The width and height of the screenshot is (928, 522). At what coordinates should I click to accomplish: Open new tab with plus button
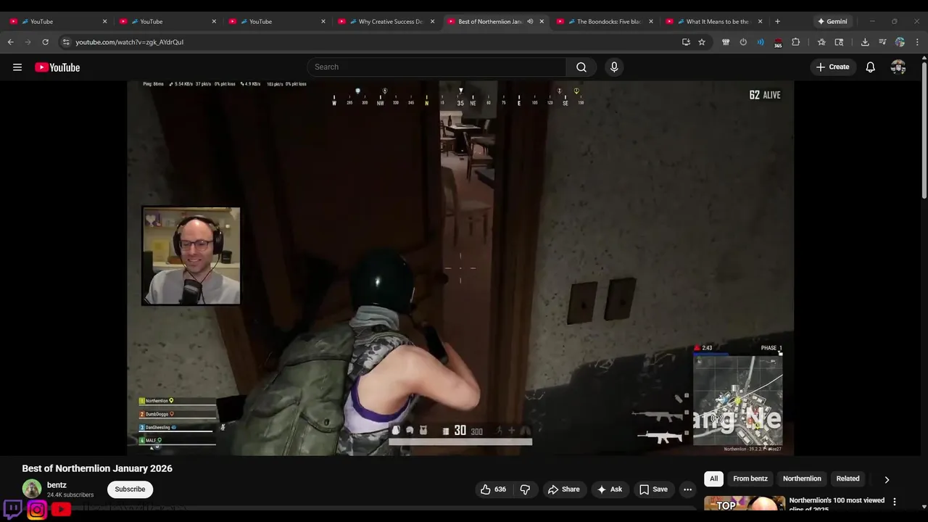(x=777, y=22)
